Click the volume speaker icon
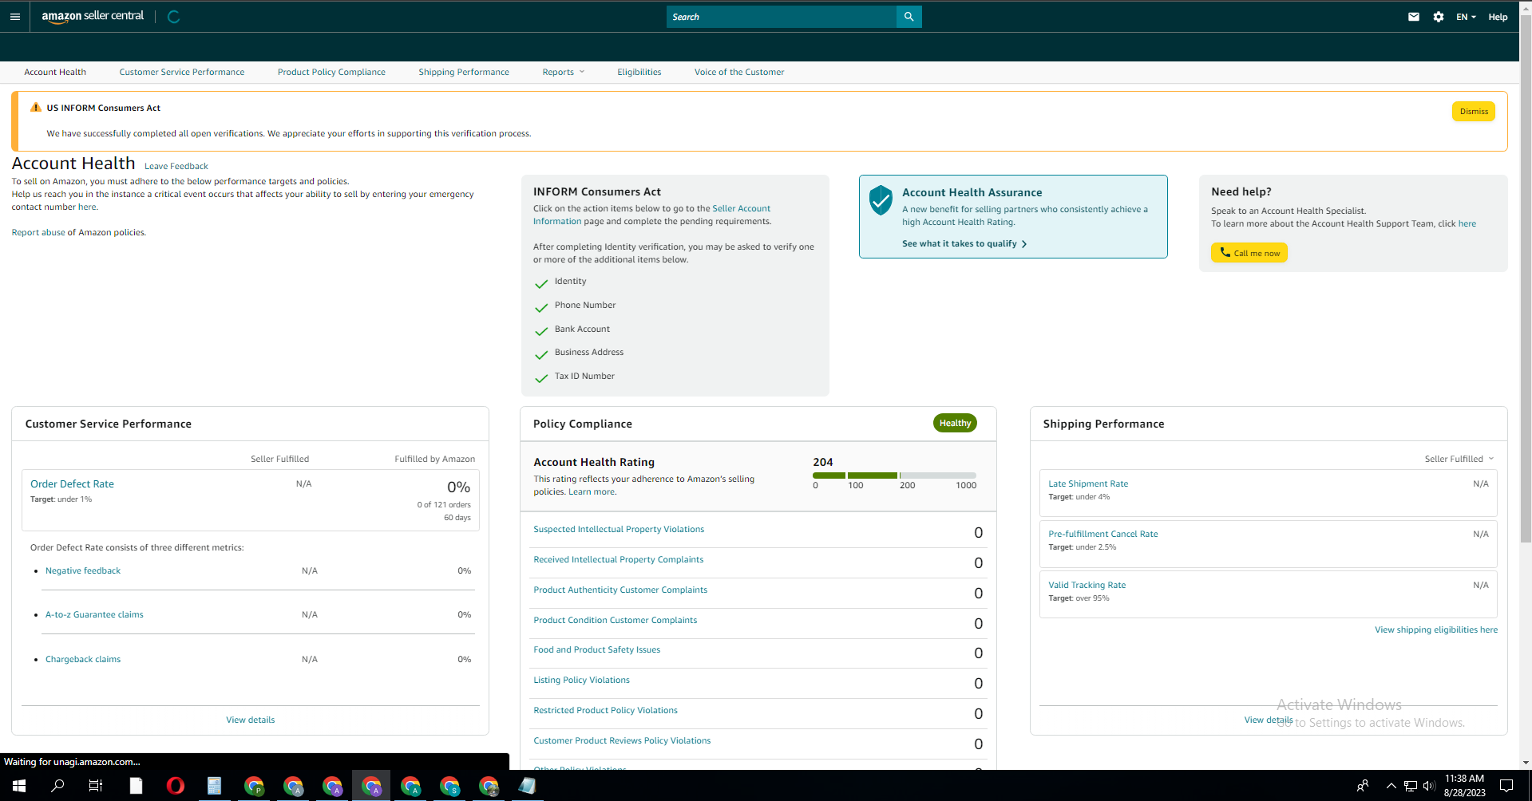 coord(1429,786)
